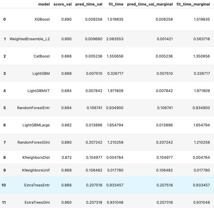Select KNeighborsUnif fit_time value 0.017780
This screenshot has height=208, width=214.
[115, 170]
